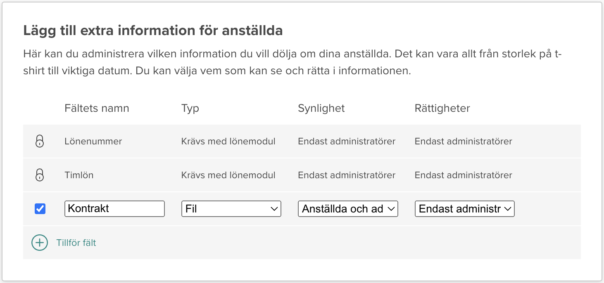
Task: Click the Lägg till extra information heading
Action: click(x=153, y=31)
